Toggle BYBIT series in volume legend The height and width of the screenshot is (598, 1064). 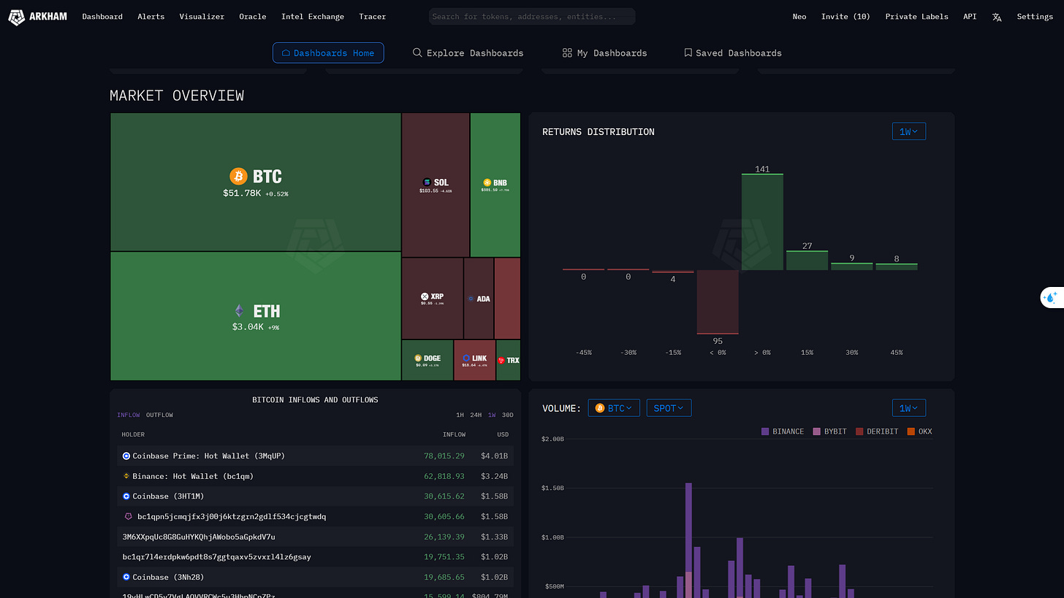click(x=829, y=432)
